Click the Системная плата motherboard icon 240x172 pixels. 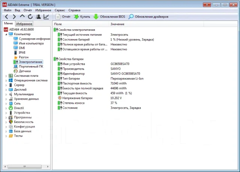click(x=11, y=76)
